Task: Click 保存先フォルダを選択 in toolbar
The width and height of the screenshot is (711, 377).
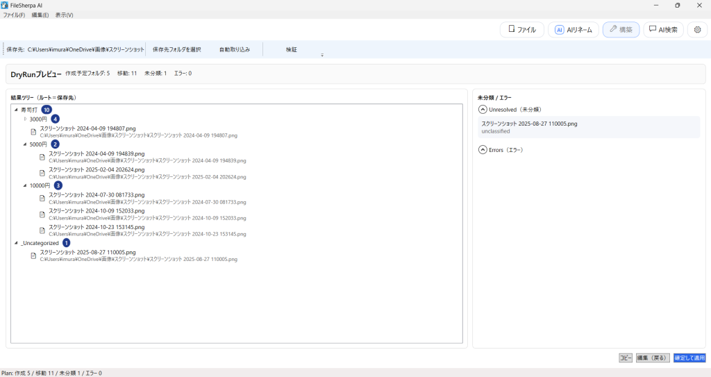Action: (176, 49)
